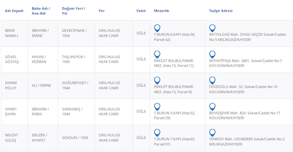Viewport: 293px width, 152px height.
Task: Open location pin for Yeniköy Mah. address
Action: coord(212,132)
